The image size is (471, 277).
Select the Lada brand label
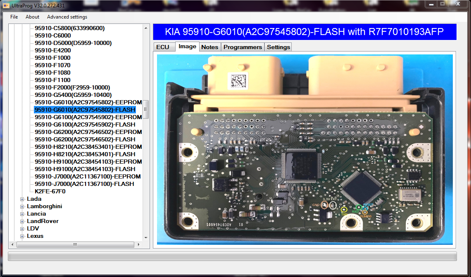(34, 199)
